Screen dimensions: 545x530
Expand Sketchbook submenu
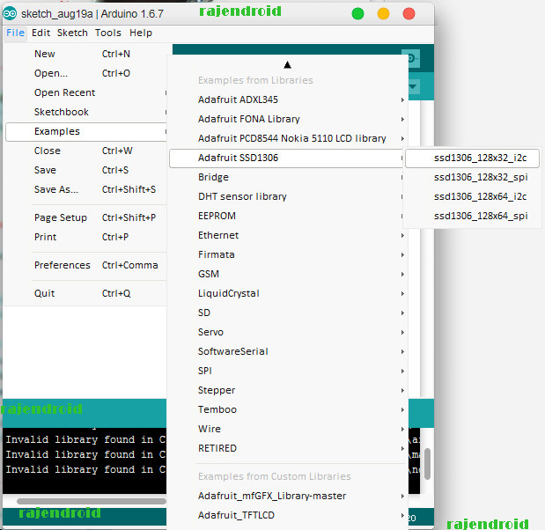(86, 113)
